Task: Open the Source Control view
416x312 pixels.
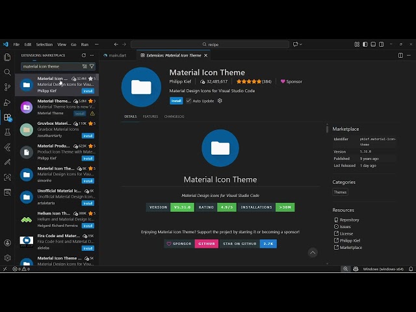Action: pyautogui.click(x=7, y=87)
